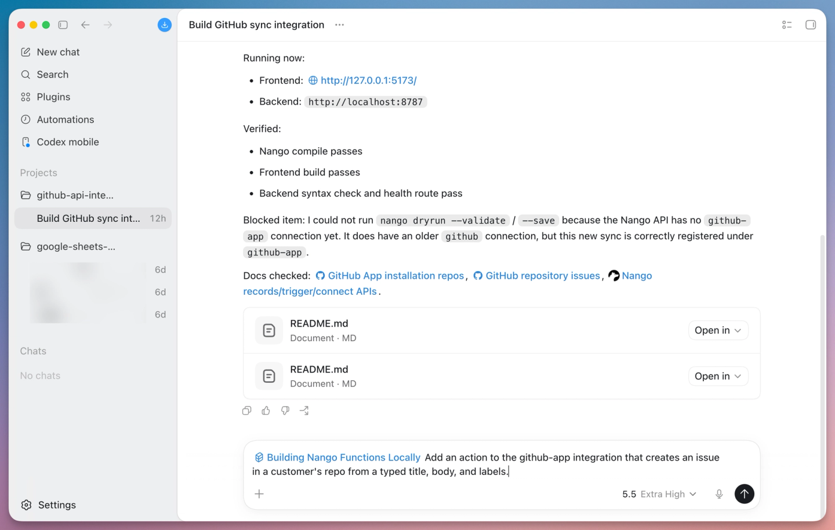Click the 12h timestamp on the active chat
This screenshot has height=530, width=835.
click(158, 218)
